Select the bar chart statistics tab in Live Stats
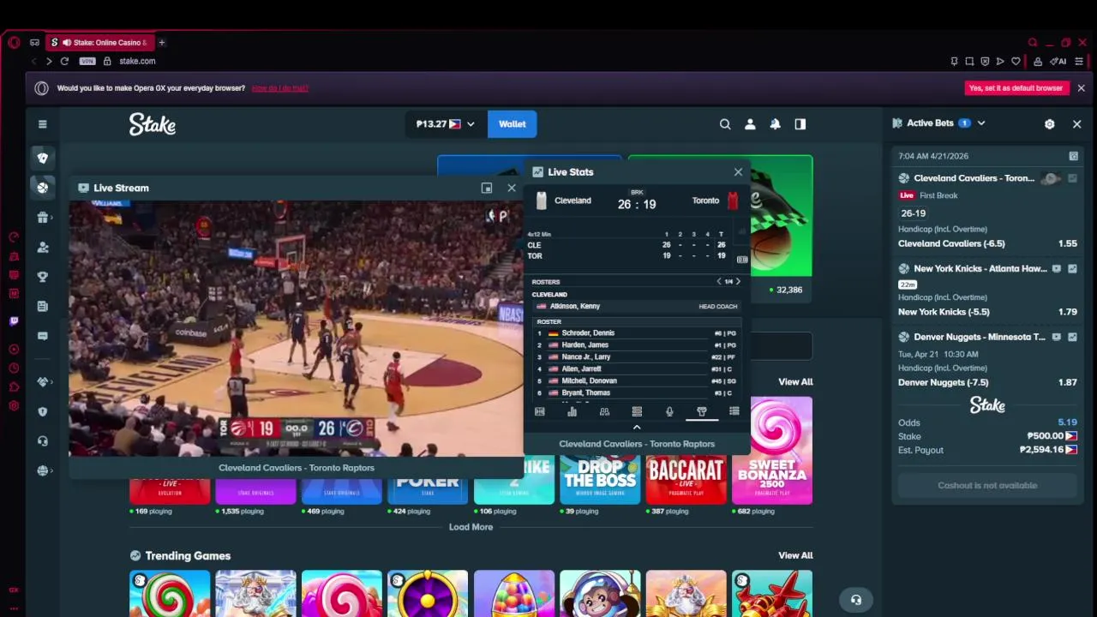The image size is (1097, 617). (x=572, y=412)
